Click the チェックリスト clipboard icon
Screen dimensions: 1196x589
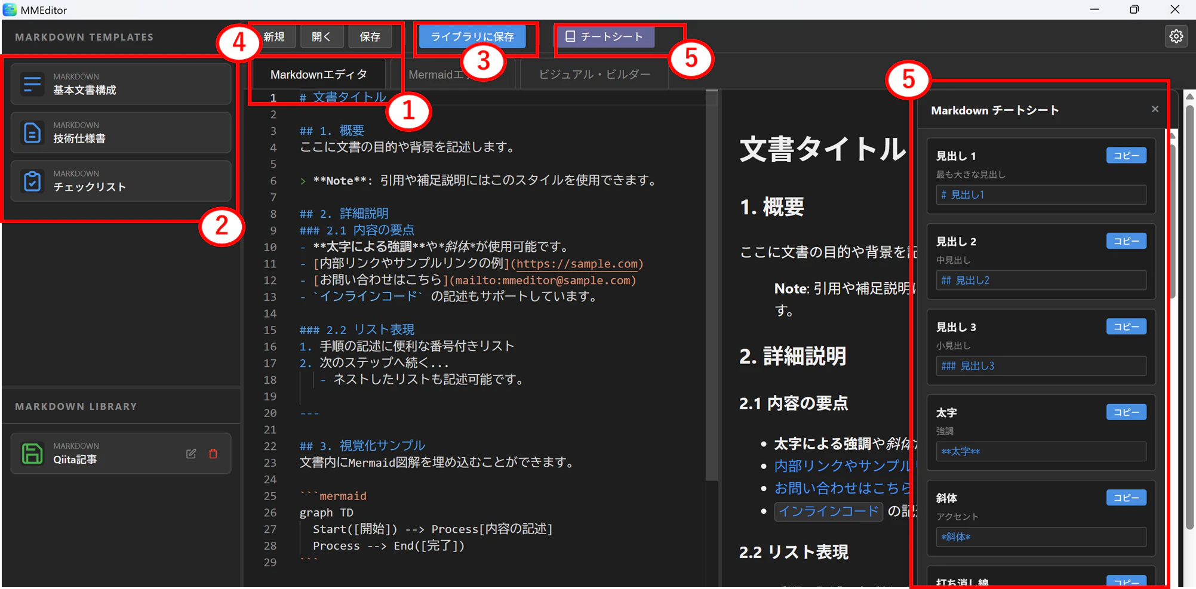pyautogui.click(x=32, y=181)
